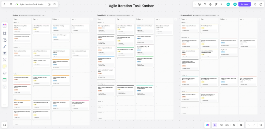This screenshot has width=265, height=129.
Task: Add a column to the Backlog board
Action: coord(92,19)
